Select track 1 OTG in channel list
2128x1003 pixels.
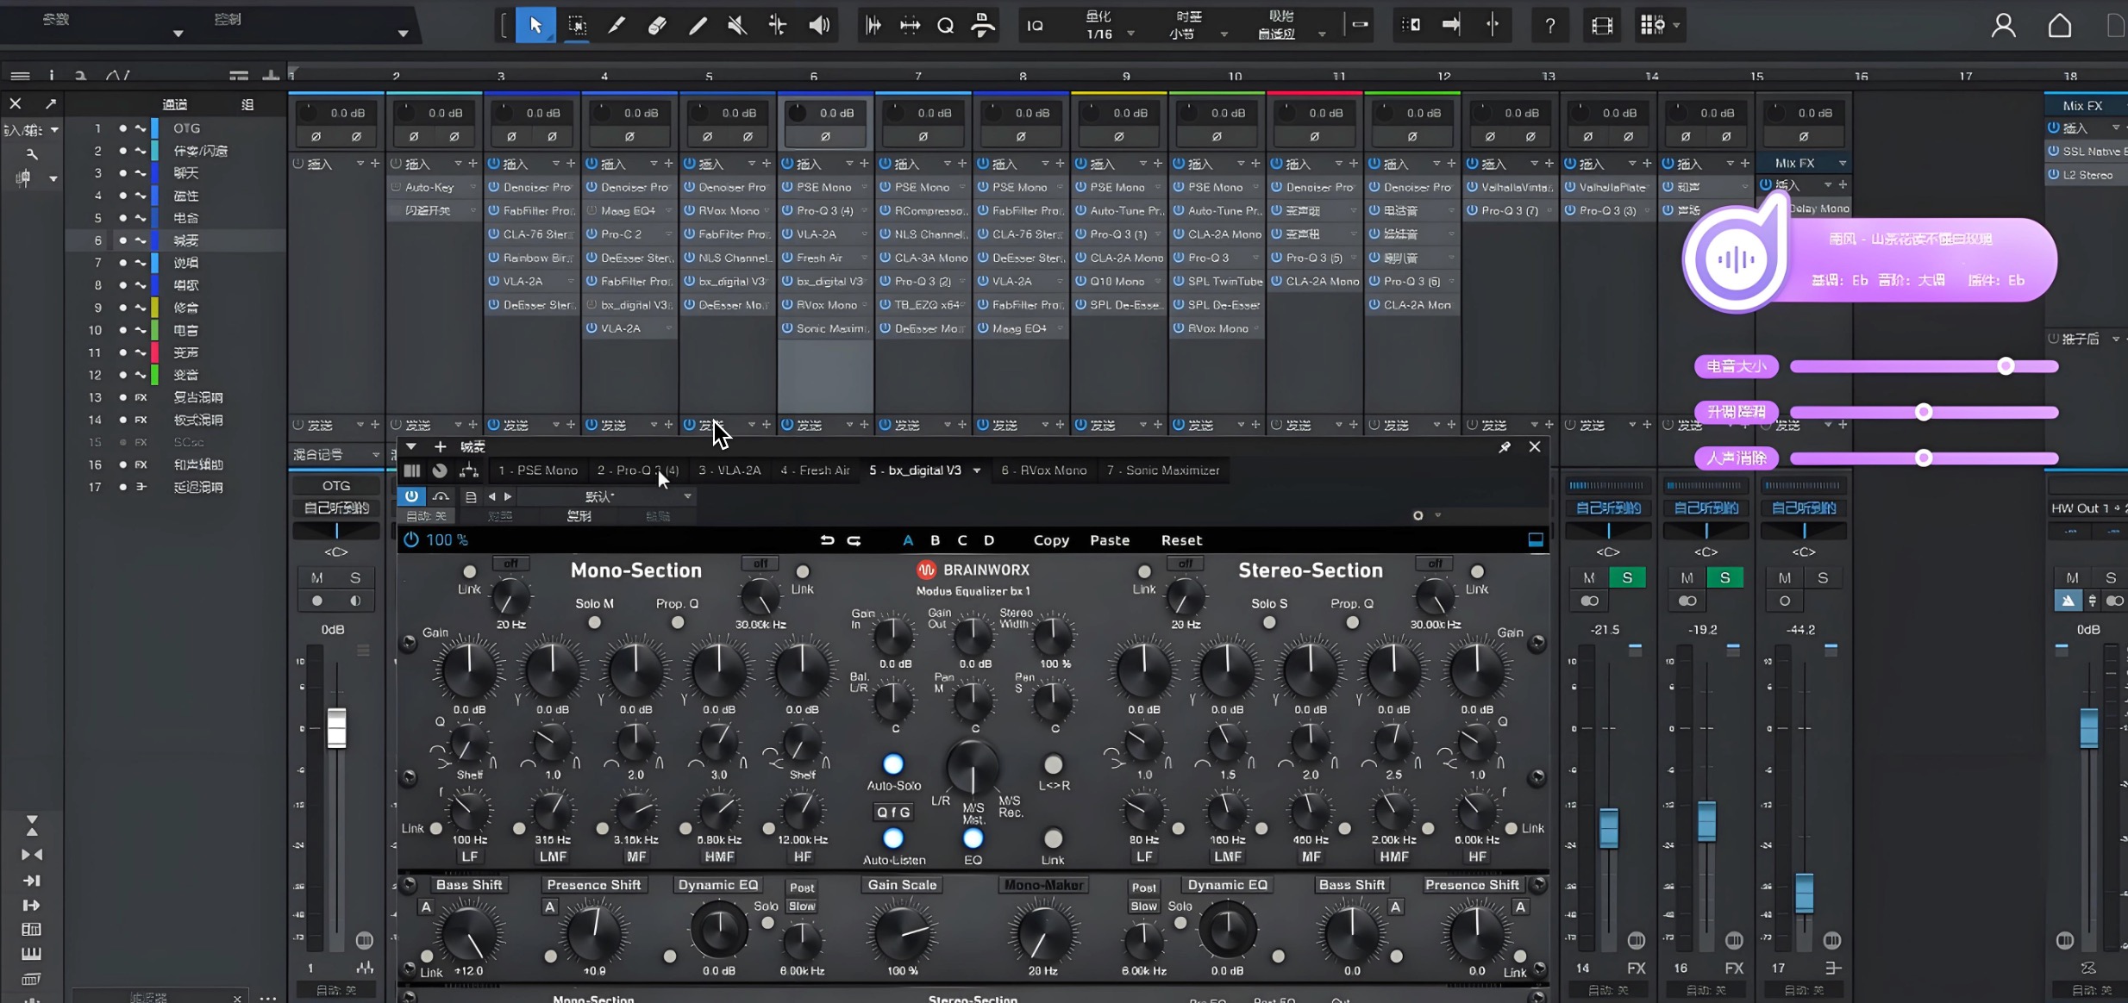[x=176, y=128]
